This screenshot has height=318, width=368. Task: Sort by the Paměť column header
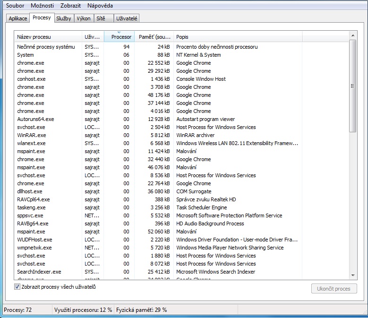tap(154, 37)
